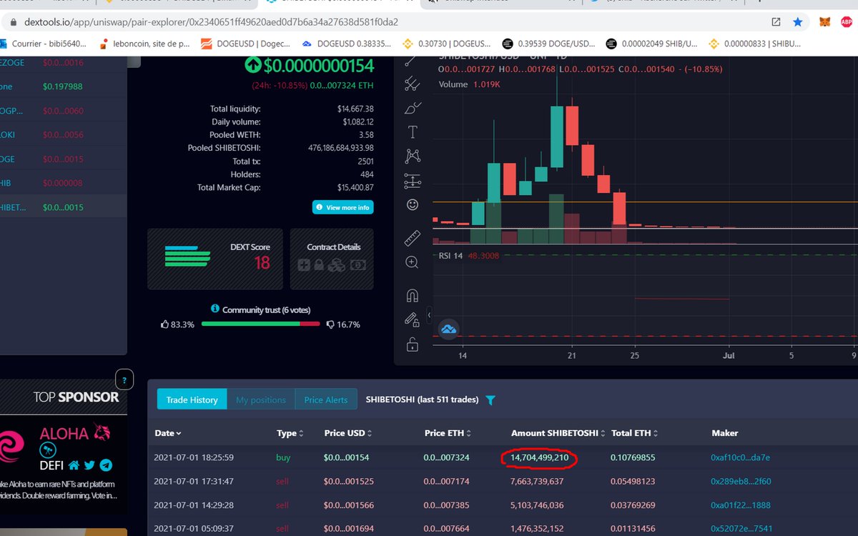Vote thumbs up for community trust
858x536 pixels.
pyautogui.click(x=167, y=324)
